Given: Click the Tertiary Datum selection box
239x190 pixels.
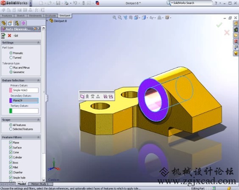Looking at the screenshot, I should pos(25,111).
